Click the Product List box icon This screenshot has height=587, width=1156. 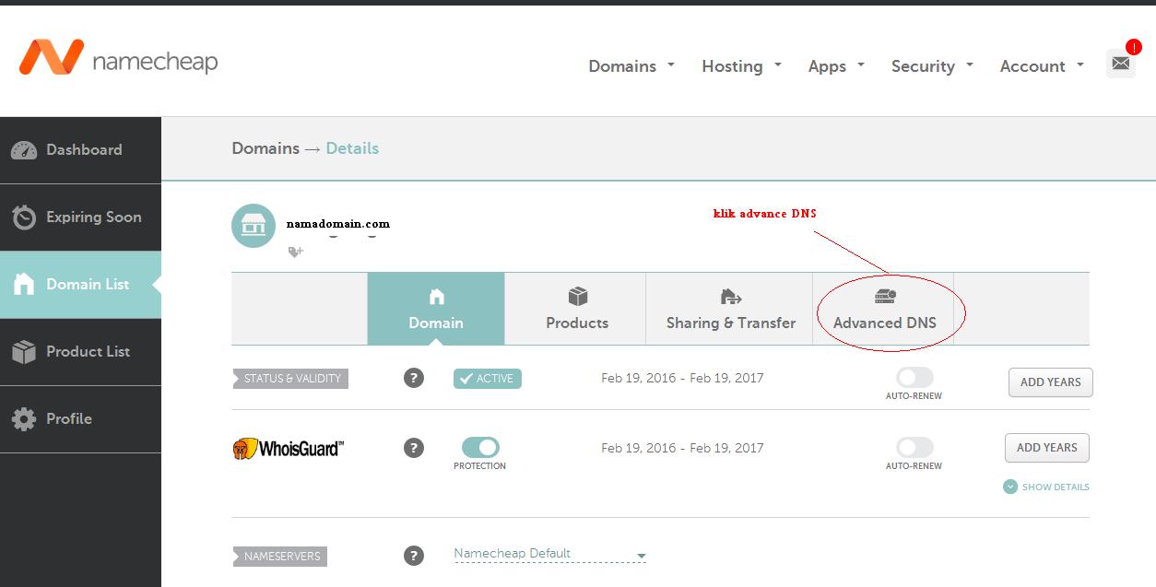pyautogui.click(x=24, y=352)
